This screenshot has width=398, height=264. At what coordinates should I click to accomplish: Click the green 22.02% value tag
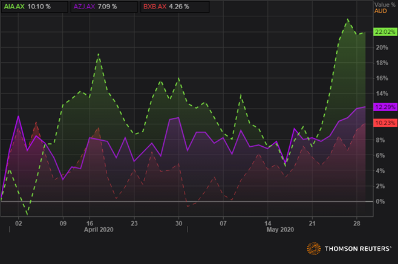pyautogui.click(x=385, y=31)
